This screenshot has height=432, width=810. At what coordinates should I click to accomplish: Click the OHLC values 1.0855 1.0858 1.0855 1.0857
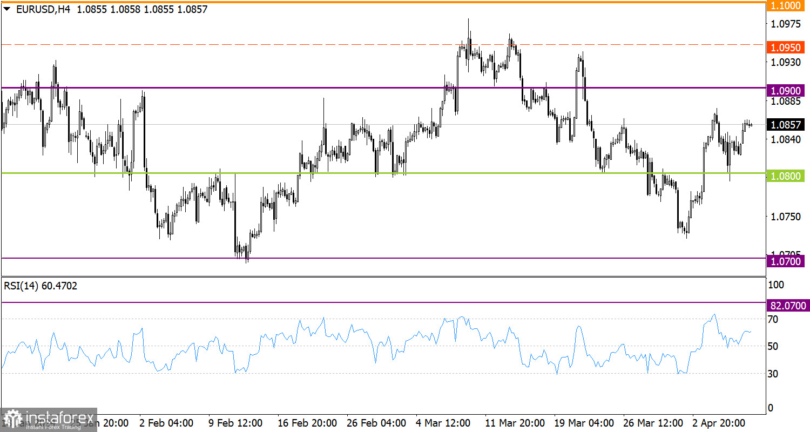coord(142,10)
